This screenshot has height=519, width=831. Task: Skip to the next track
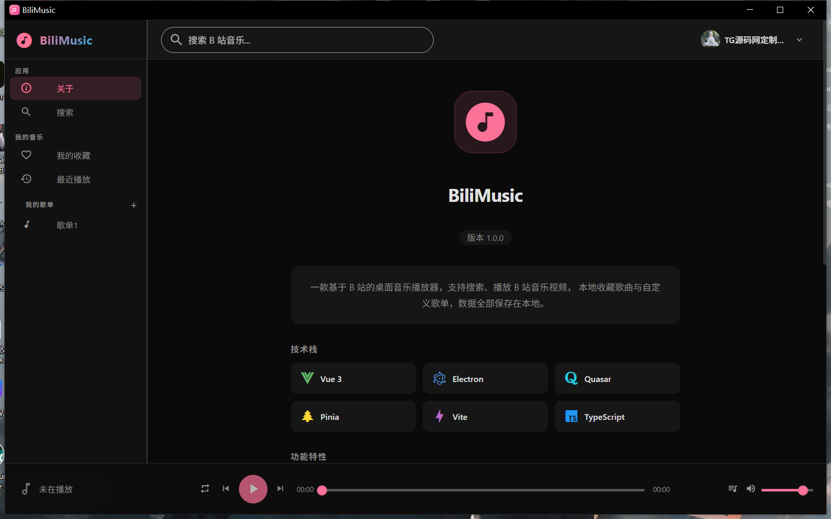(x=280, y=489)
